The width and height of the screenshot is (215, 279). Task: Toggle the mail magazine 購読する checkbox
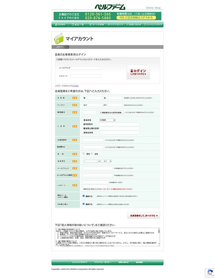click(x=83, y=196)
